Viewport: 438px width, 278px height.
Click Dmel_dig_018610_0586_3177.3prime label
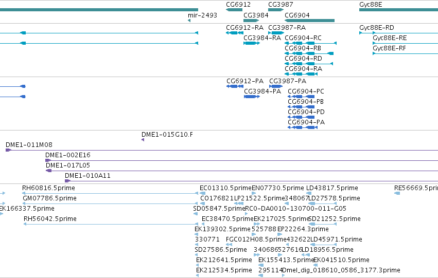tap(341, 271)
